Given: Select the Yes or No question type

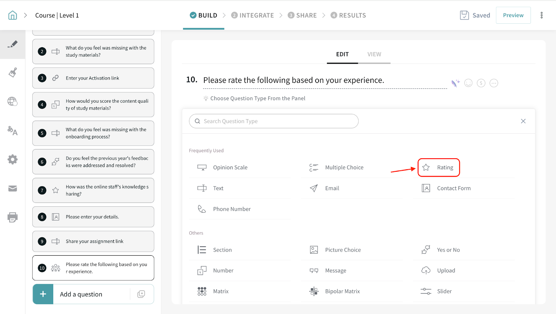Looking at the screenshot, I should [448, 250].
